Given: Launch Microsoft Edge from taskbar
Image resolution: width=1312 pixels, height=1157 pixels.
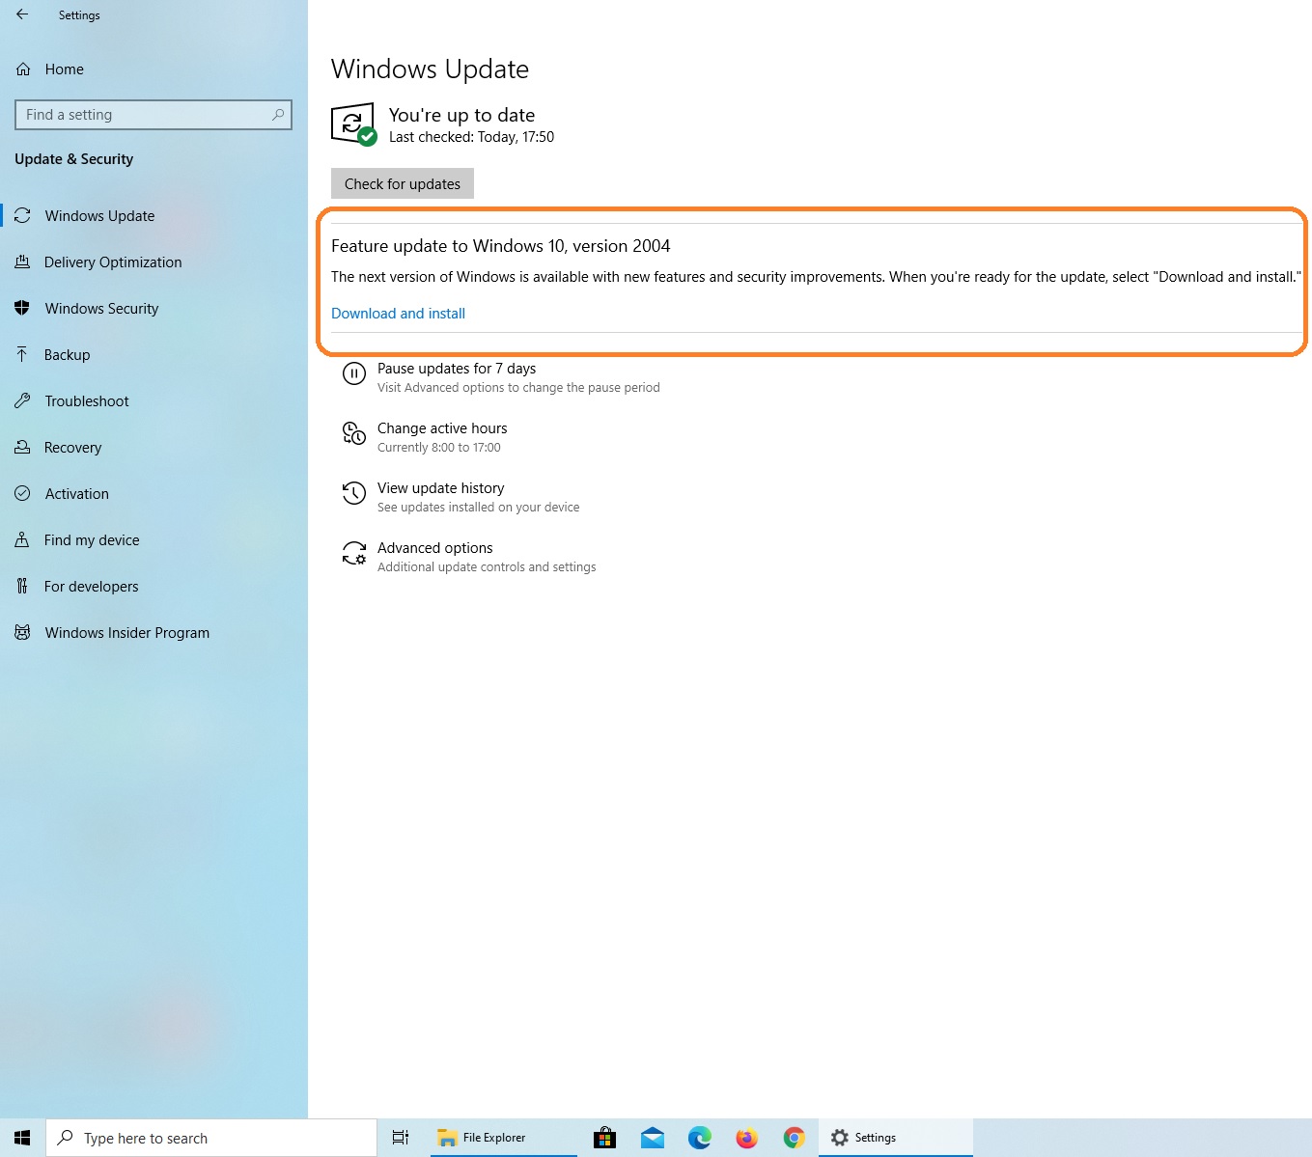Looking at the screenshot, I should coord(700,1139).
